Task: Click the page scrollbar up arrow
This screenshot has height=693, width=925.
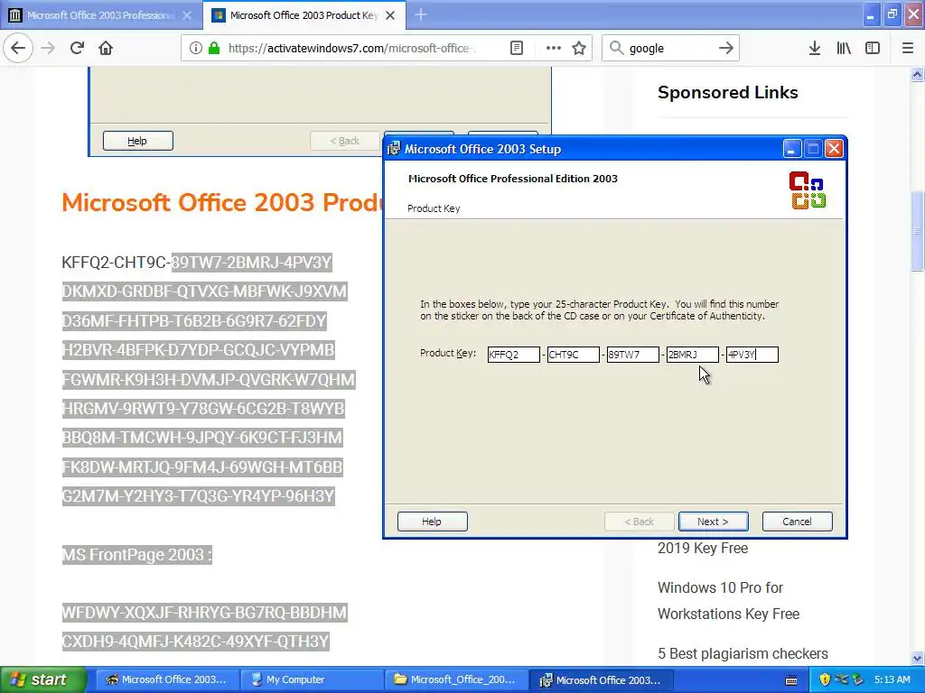Action: click(918, 74)
